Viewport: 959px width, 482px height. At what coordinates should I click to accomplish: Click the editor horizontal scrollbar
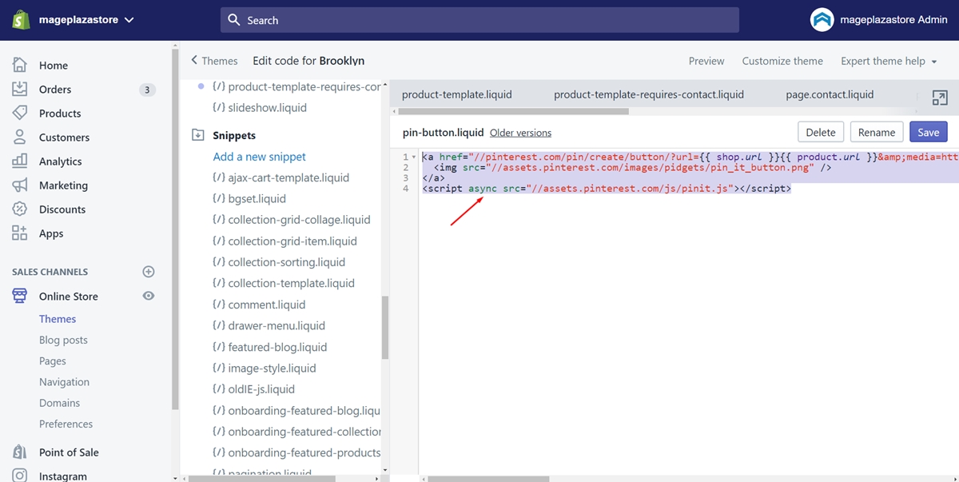489,478
